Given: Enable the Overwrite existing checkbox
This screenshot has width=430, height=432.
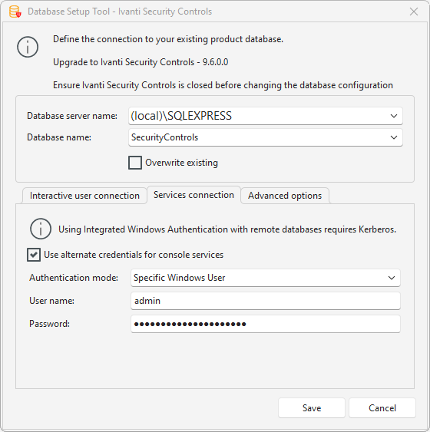Looking at the screenshot, I should pos(135,163).
